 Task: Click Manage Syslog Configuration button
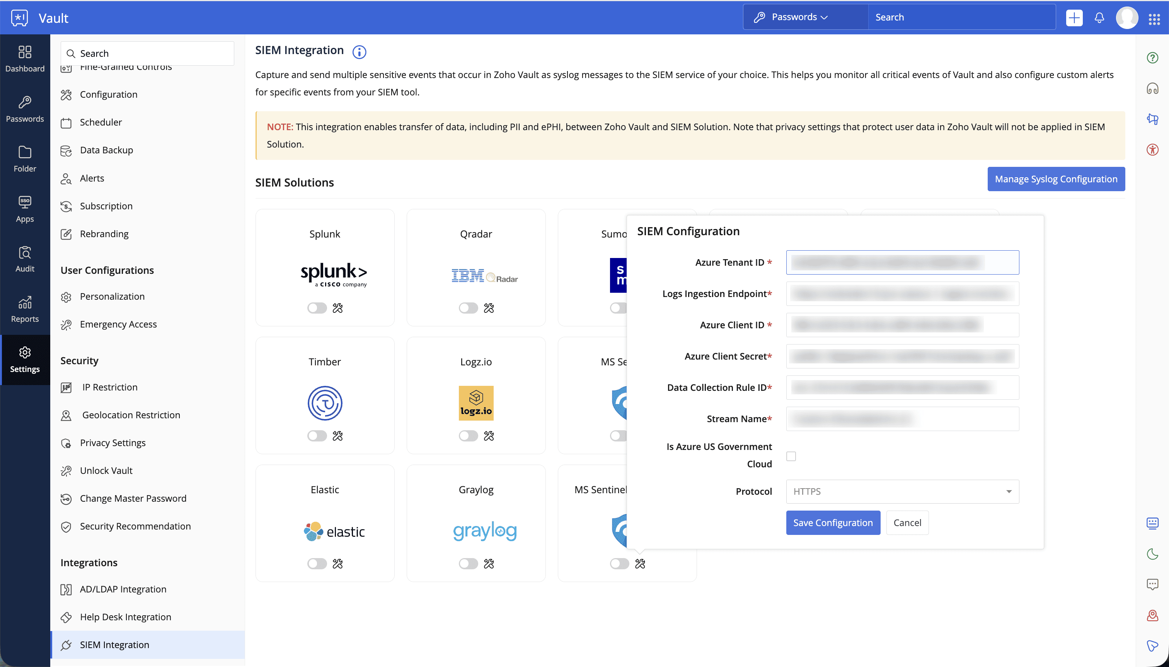click(x=1056, y=179)
